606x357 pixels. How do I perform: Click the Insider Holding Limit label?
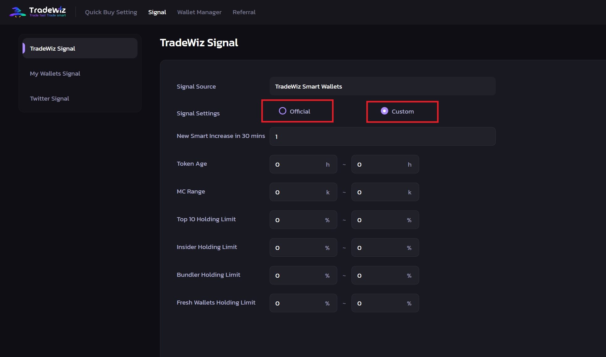coord(207,247)
